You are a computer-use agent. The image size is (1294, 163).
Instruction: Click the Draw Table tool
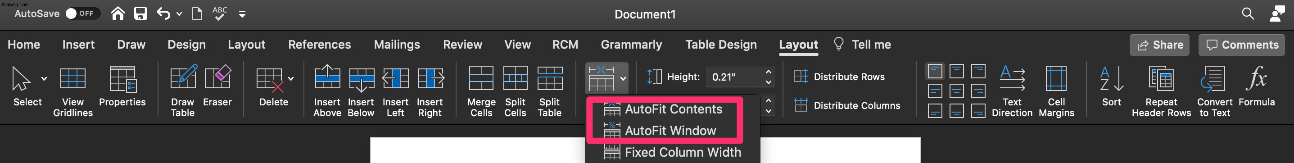(x=183, y=91)
